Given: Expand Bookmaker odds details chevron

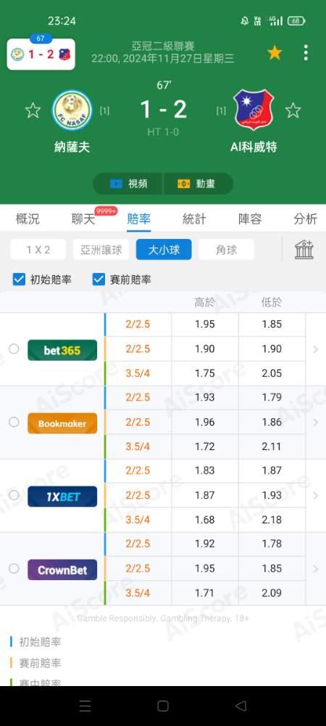Looking at the screenshot, I should pos(316,423).
